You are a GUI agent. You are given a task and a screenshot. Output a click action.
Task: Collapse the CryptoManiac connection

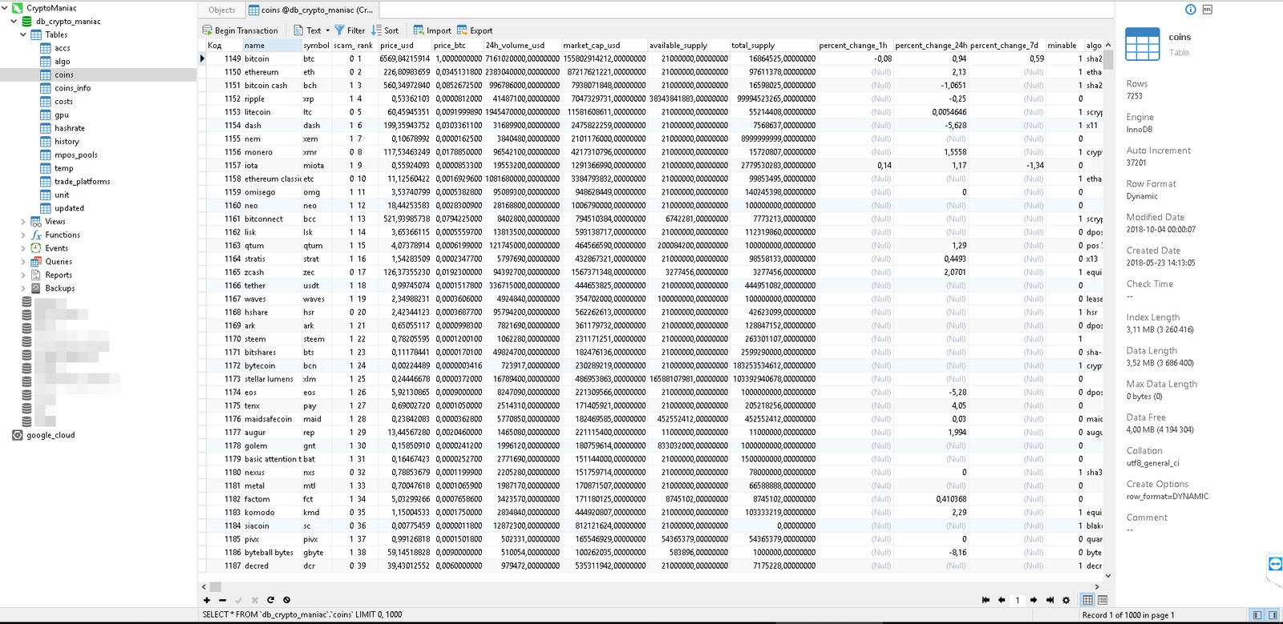click(6, 8)
